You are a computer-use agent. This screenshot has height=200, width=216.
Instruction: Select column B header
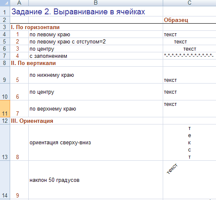(96, 3)
